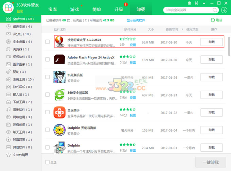
Task: Sort by 软件评分 column header
Action: pos(130,29)
